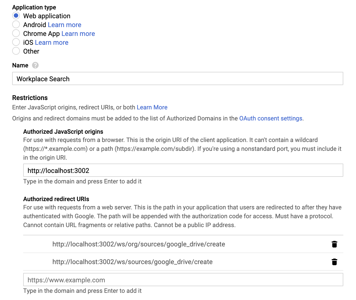Image resolution: width=356 pixels, height=300 pixels.
Task: Click the Authorized JavaScript origins heading
Action: tap(63, 132)
